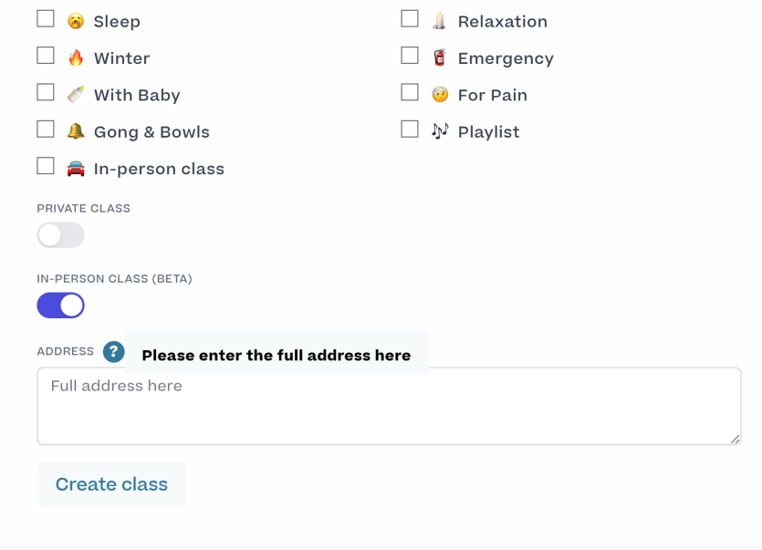Focus the Full address text area
The width and height of the screenshot is (762, 550).
coord(389,406)
